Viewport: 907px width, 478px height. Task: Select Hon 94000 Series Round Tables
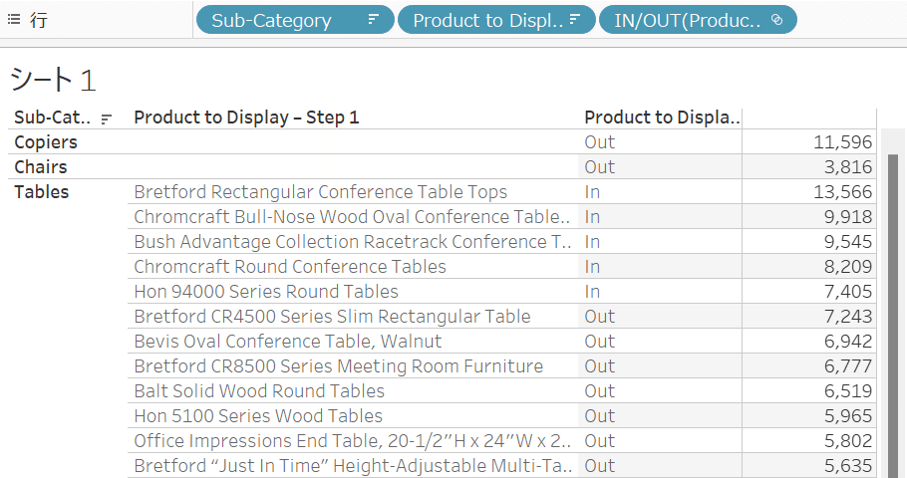pyautogui.click(x=266, y=292)
